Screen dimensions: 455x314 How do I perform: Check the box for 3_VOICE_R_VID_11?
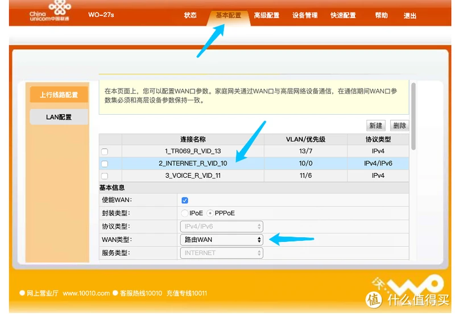point(105,176)
